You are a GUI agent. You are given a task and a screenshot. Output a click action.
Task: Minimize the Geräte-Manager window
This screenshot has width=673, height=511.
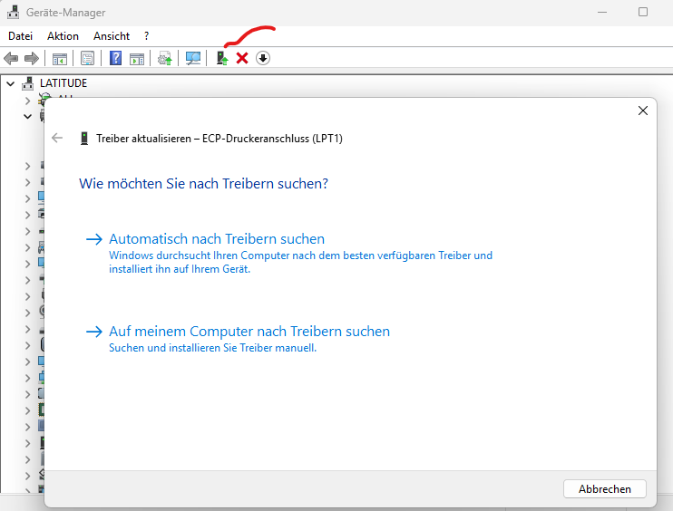tap(602, 13)
